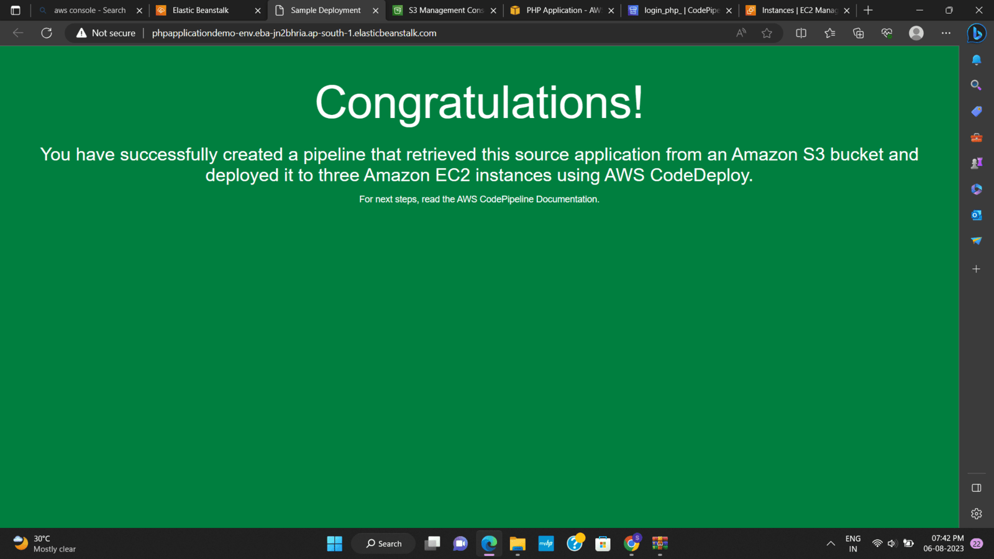Focus the address bar URL
Viewport: 994px width, 559px height.
tap(294, 33)
